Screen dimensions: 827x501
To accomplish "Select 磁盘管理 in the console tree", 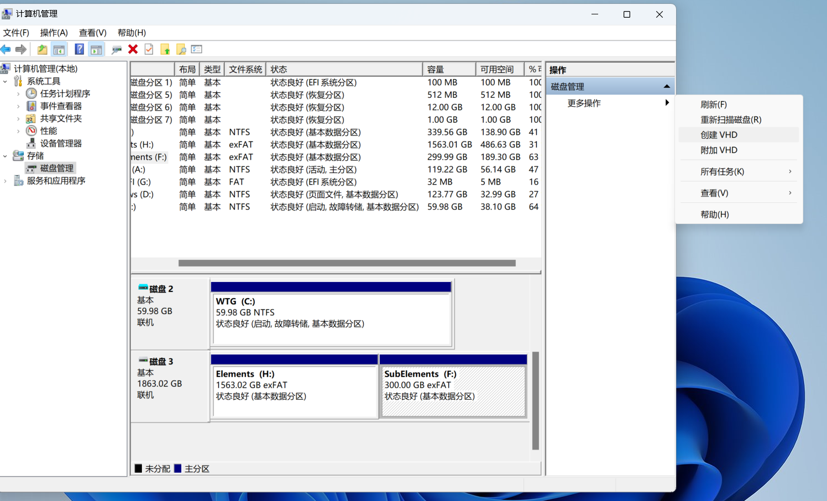I will tap(56, 168).
